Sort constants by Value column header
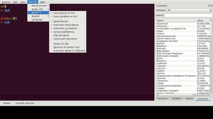213x119 pixels. 203,20
